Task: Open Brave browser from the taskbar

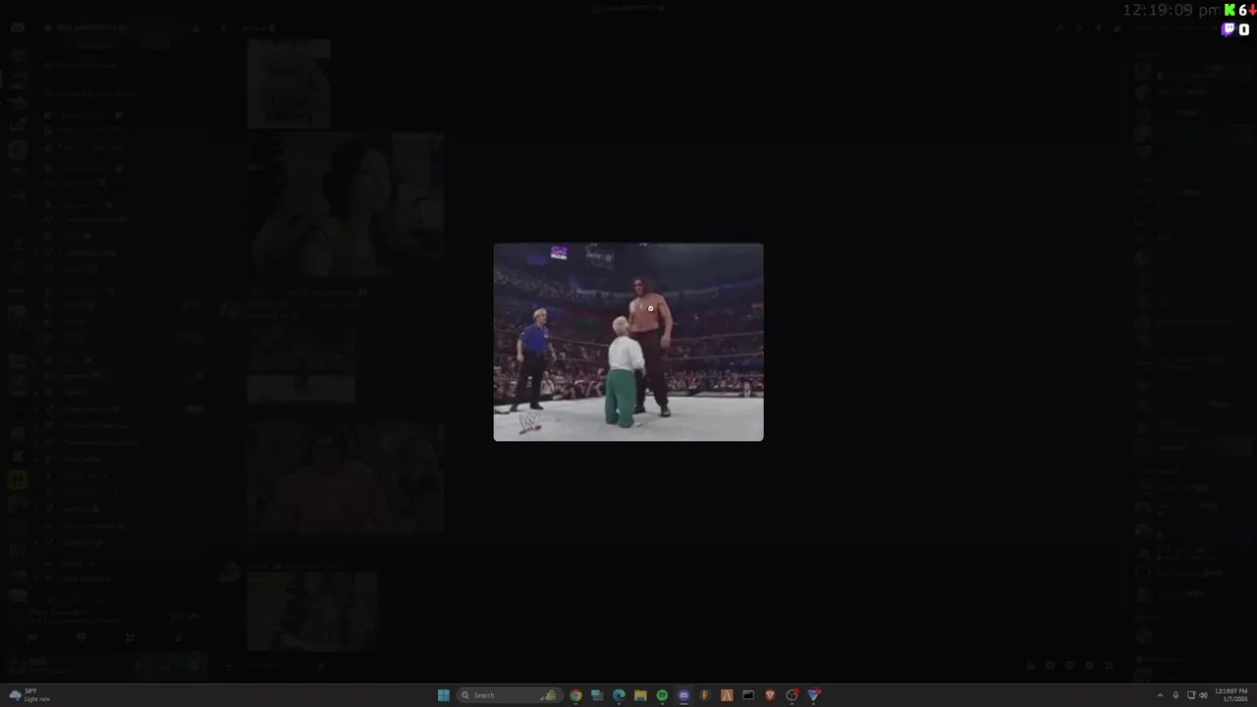Action: [x=770, y=695]
